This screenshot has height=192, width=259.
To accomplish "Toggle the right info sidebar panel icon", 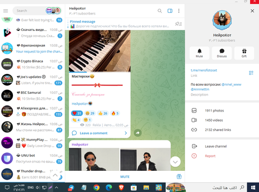I will pos(170,11).
